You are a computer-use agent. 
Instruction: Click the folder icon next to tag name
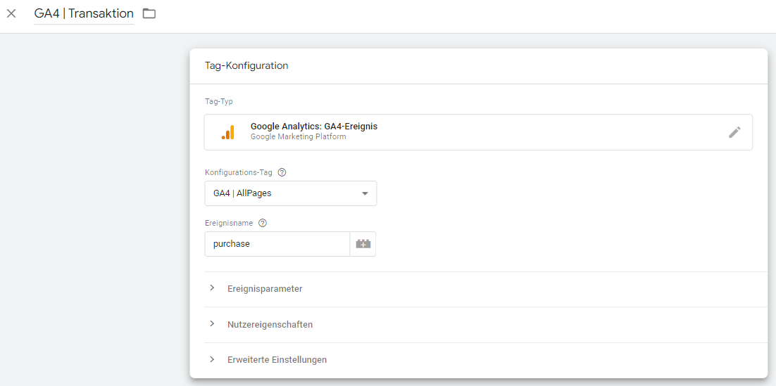(x=149, y=13)
